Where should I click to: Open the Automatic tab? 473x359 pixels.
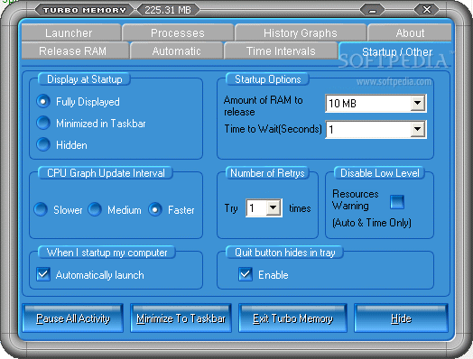(x=176, y=51)
